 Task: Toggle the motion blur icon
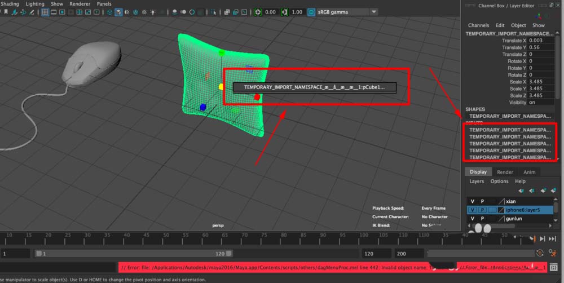[x=183, y=12]
